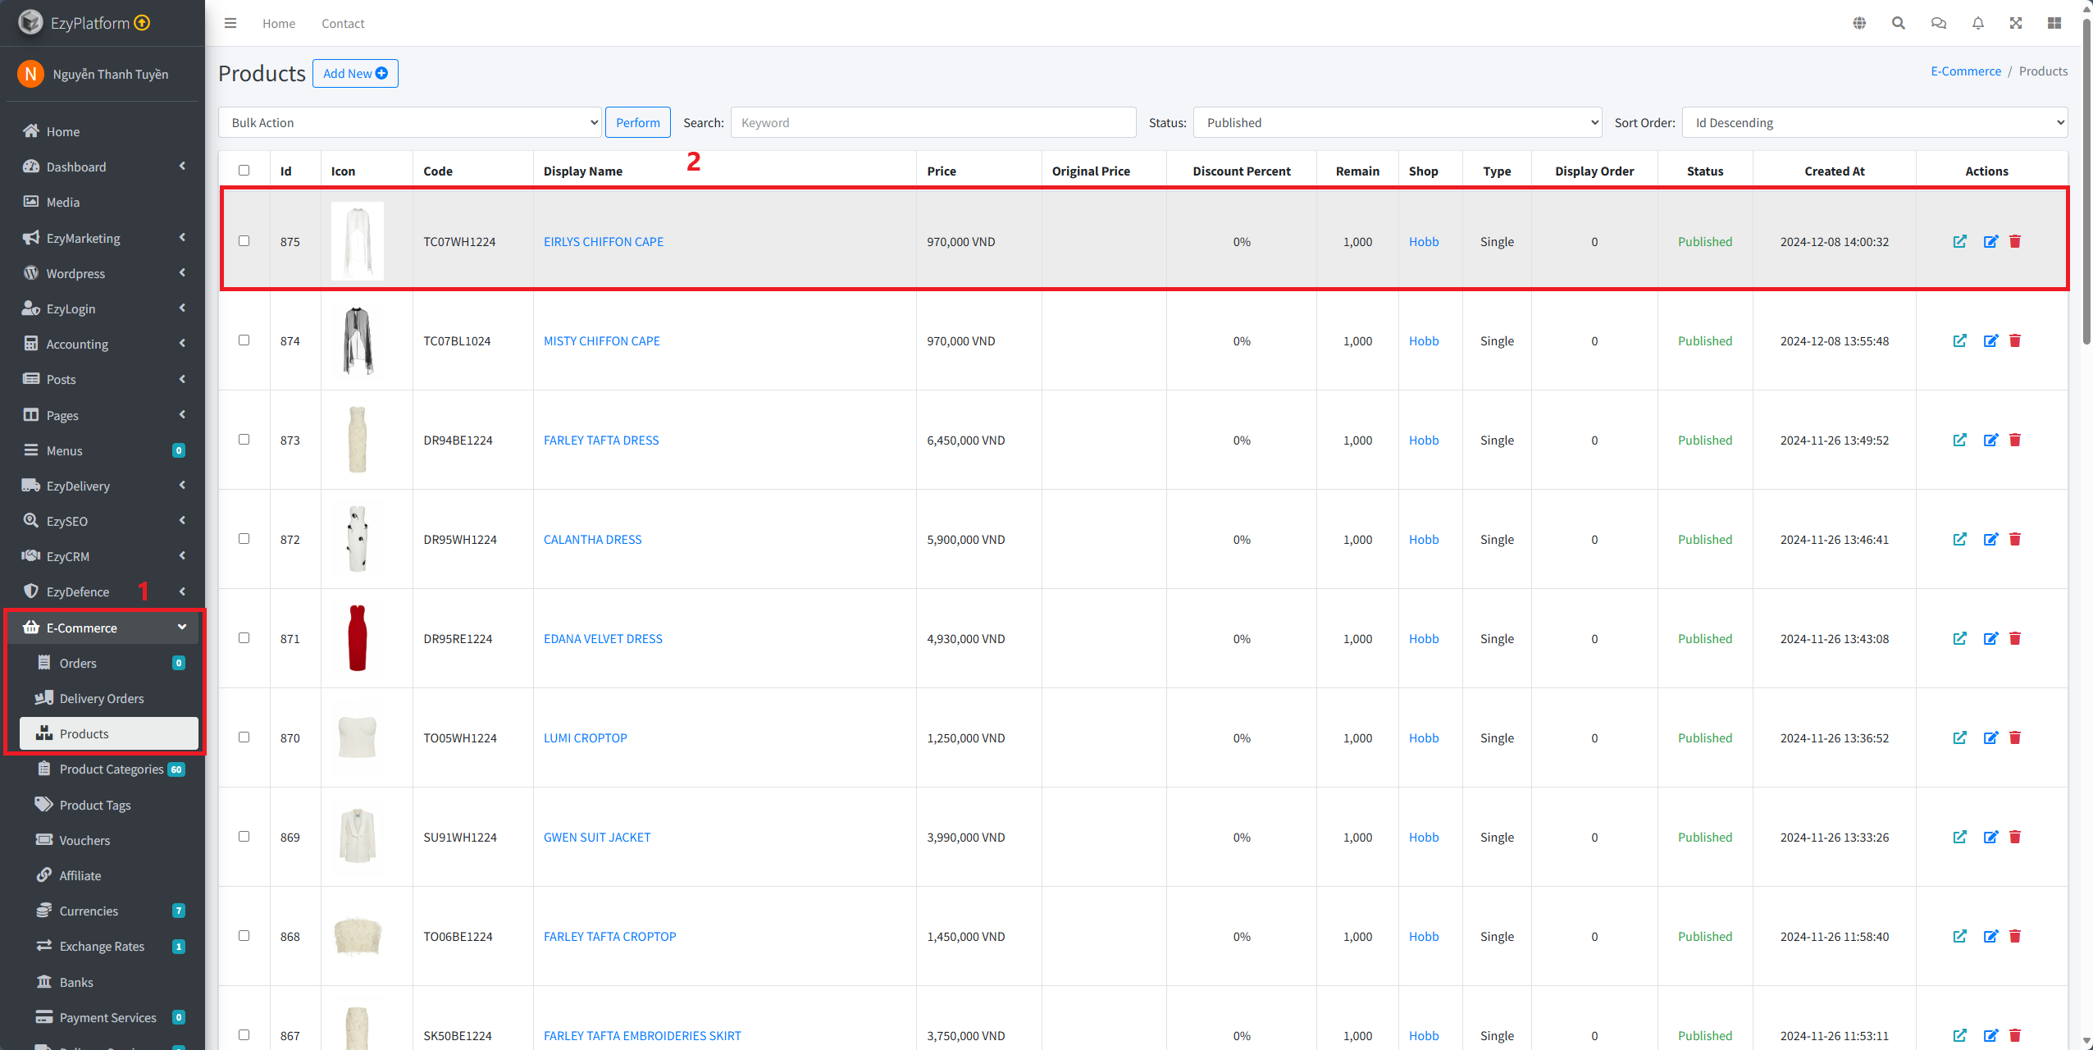This screenshot has width=2093, height=1050.
Task: Open FARLEY TAFTA DRESS external view icon
Action: [1959, 440]
